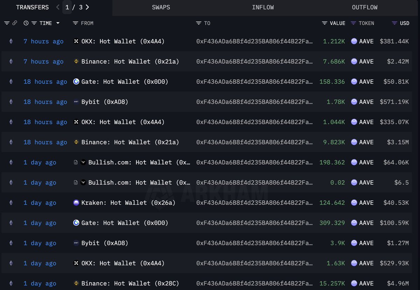Click Binance logo in the 9.823K row

point(76,142)
